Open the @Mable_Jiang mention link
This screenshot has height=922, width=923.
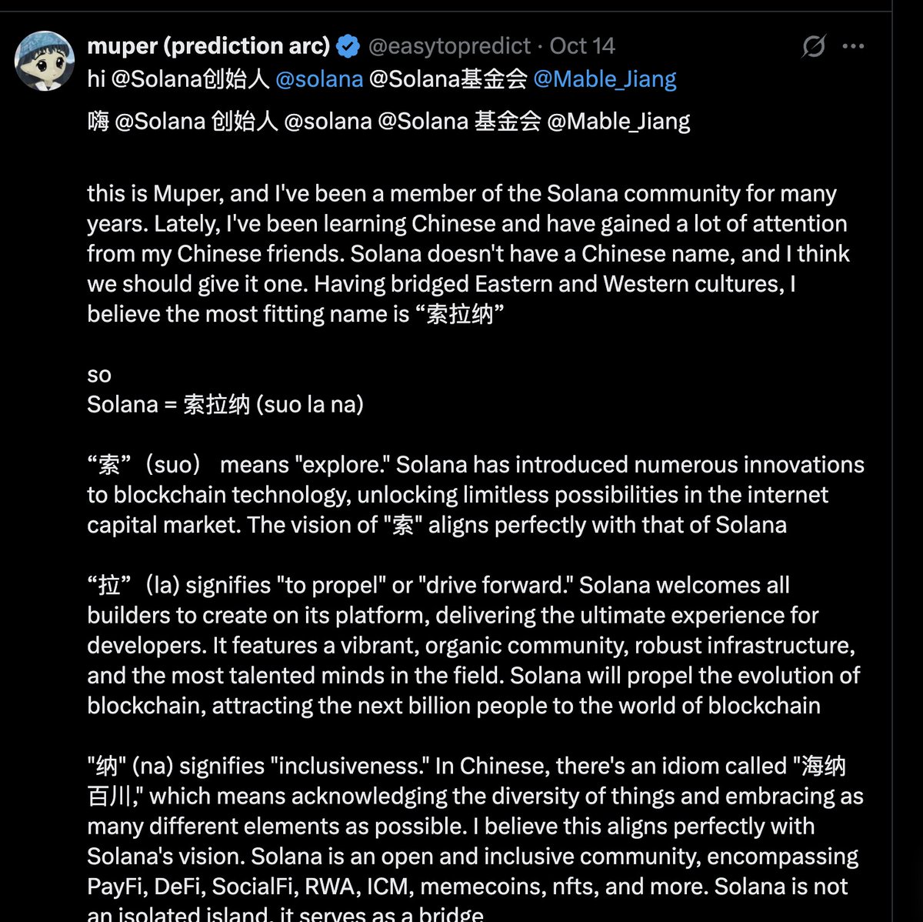pos(605,79)
